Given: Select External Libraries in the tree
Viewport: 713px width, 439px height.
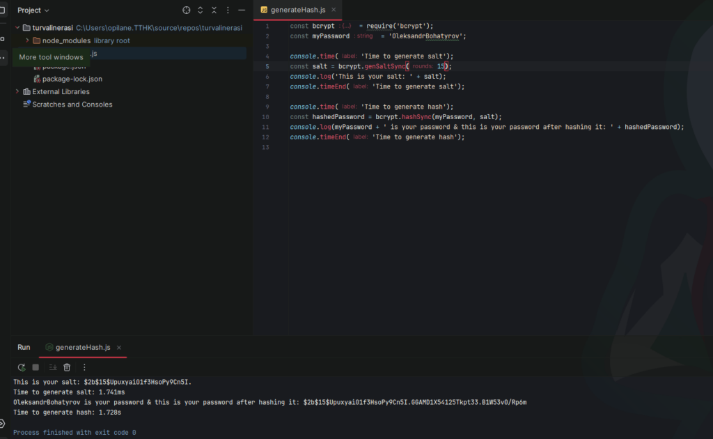Looking at the screenshot, I should (x=61, y=91).
